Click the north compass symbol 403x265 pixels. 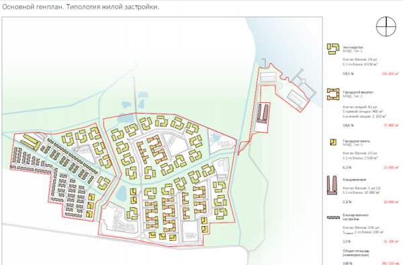(386, 26)
